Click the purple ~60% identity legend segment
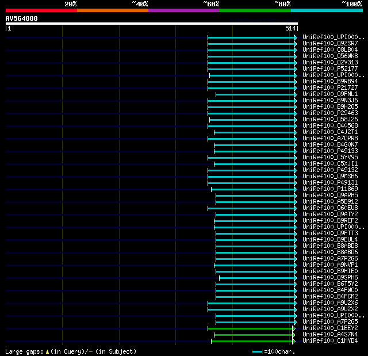This screenshot has height=356, width=368. pyautogui.click(x=184, y=10)
